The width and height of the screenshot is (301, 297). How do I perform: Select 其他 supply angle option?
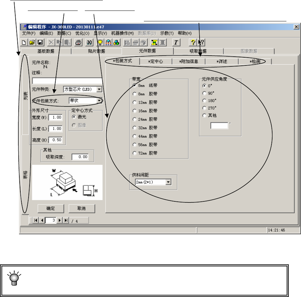(205, 115)
